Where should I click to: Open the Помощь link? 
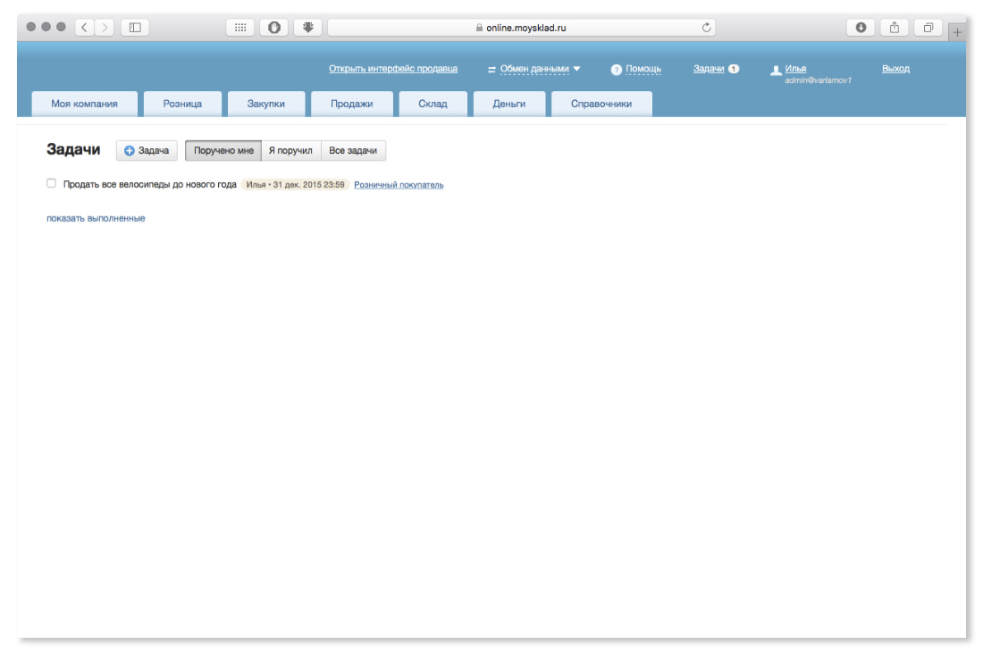643,69
